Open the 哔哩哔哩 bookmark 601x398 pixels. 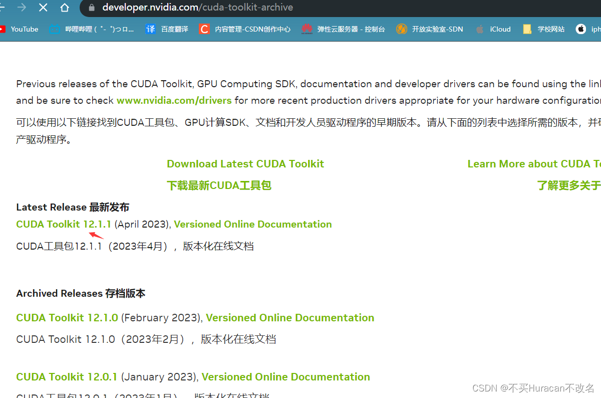tap(92, 29)
